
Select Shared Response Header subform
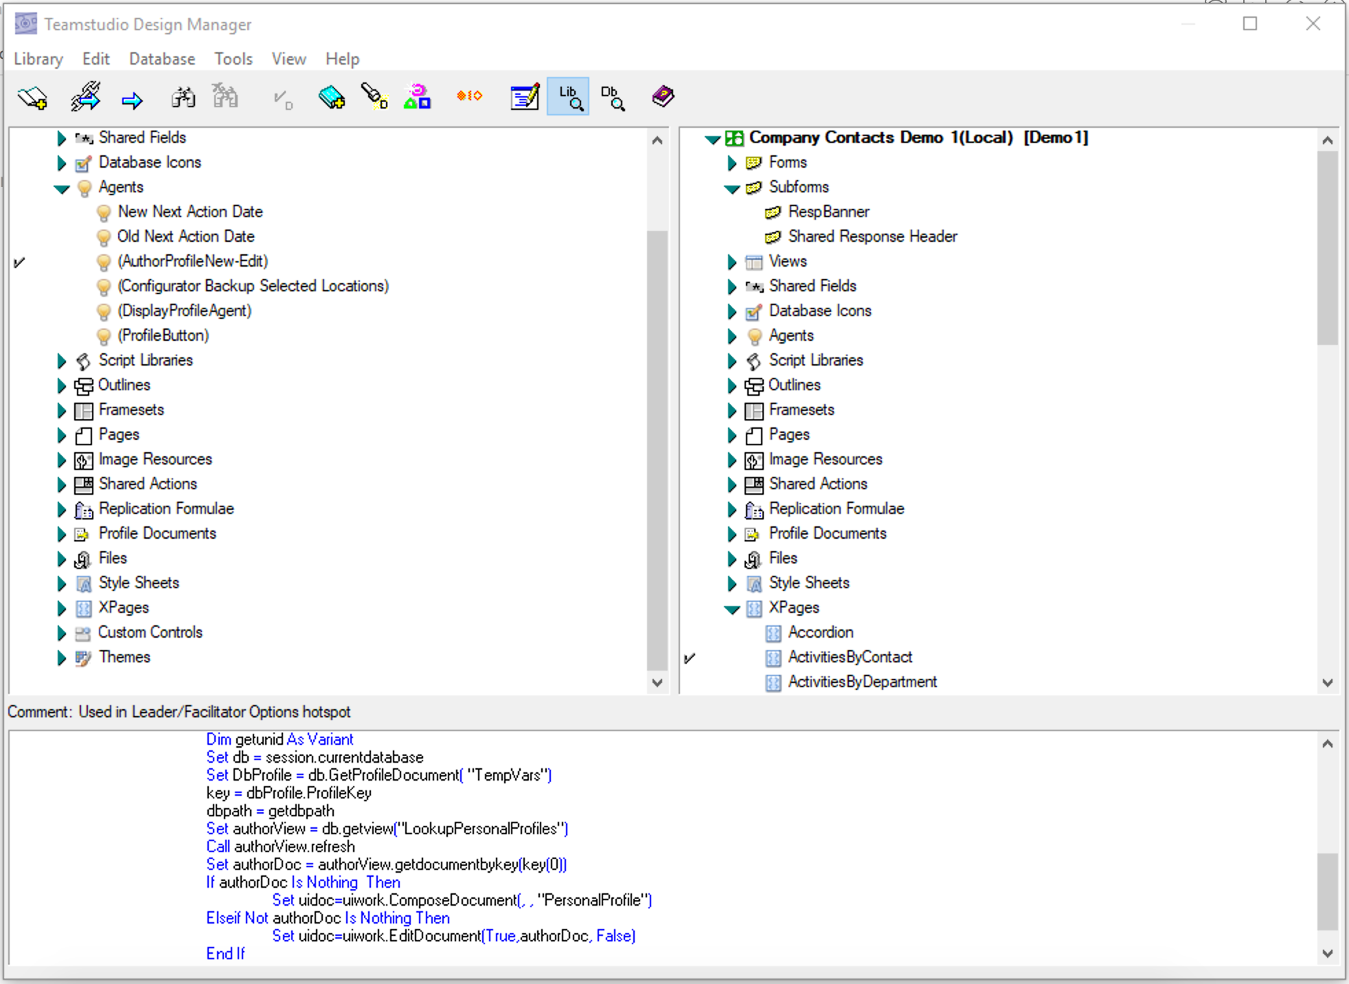(872, 236)
